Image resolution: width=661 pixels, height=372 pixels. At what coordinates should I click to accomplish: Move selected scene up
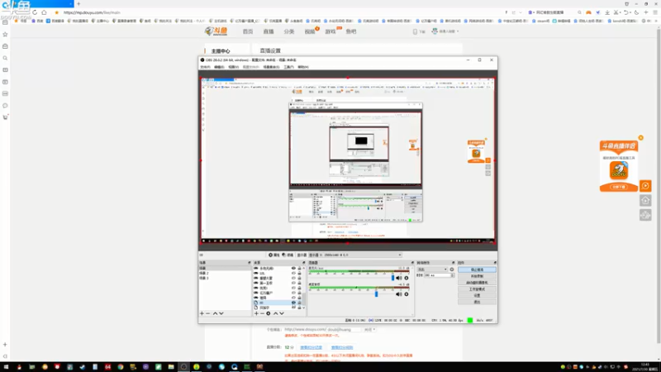pos(215,313)
